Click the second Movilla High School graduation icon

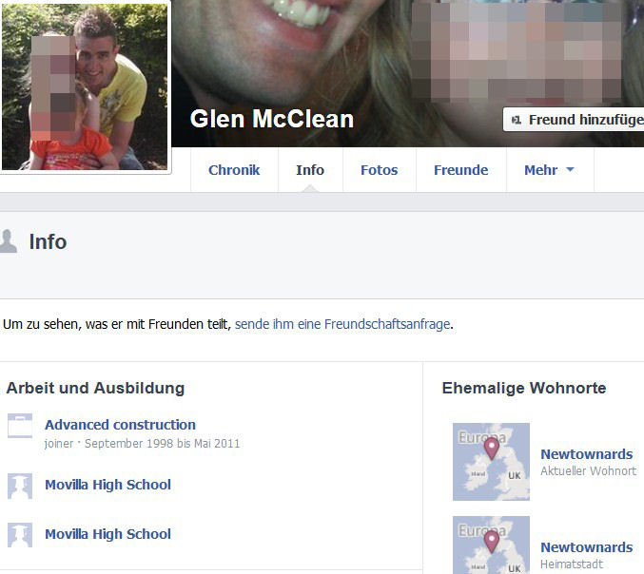(x=20, y=535)
